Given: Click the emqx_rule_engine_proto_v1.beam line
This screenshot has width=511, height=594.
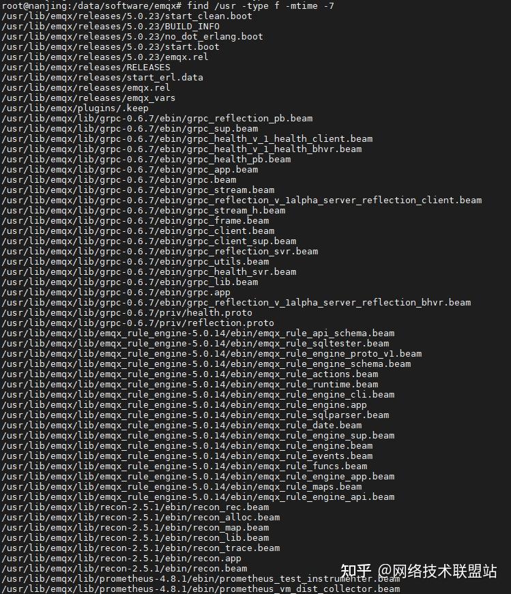Looking at the screenshot, I should [x=211, y=353].
